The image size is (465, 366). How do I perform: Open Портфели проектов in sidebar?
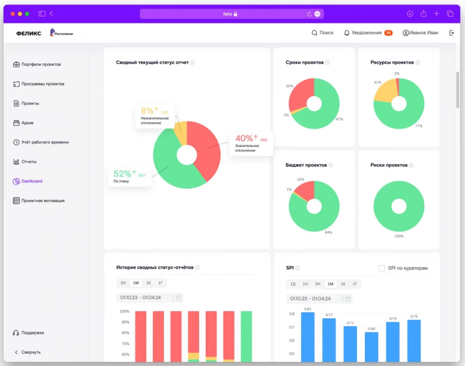41,64
